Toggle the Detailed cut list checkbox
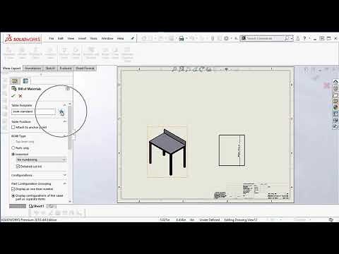 coord(18,167)
